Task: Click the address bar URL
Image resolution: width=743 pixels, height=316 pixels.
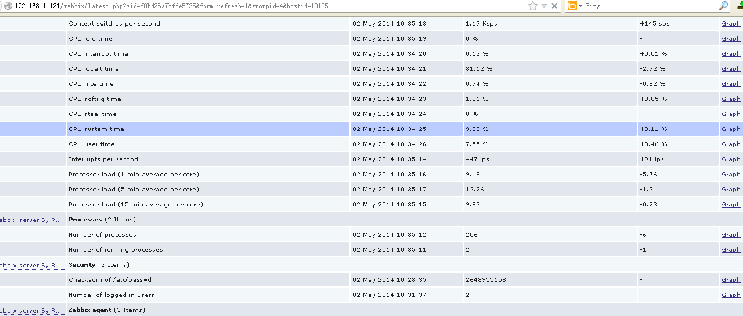Action: pos(171,6)
